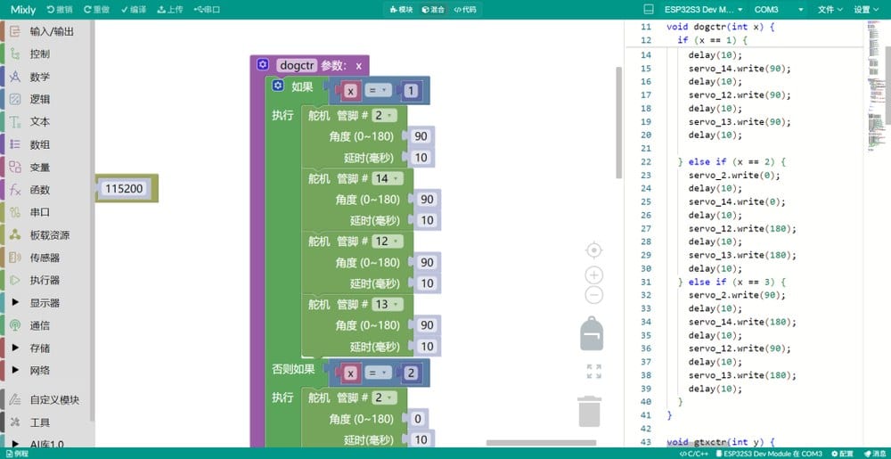Toggle the bottom panel layout icon
This screenshot has width=891, height=459.
pos(649,10)
